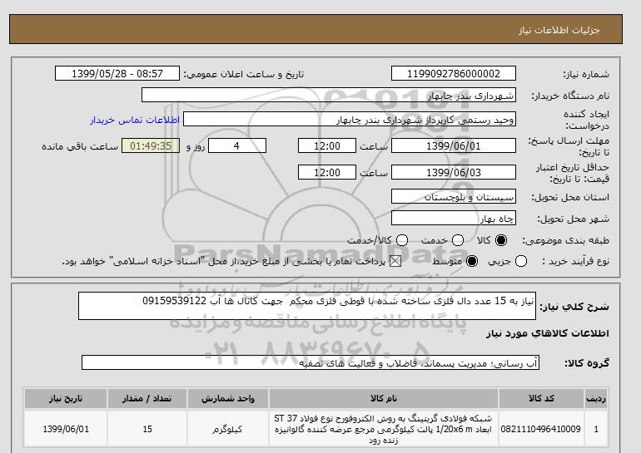Viewport: 641px width, 453px height.
Task: Click the واحد شمارش column header
Action: coord(228,398)
